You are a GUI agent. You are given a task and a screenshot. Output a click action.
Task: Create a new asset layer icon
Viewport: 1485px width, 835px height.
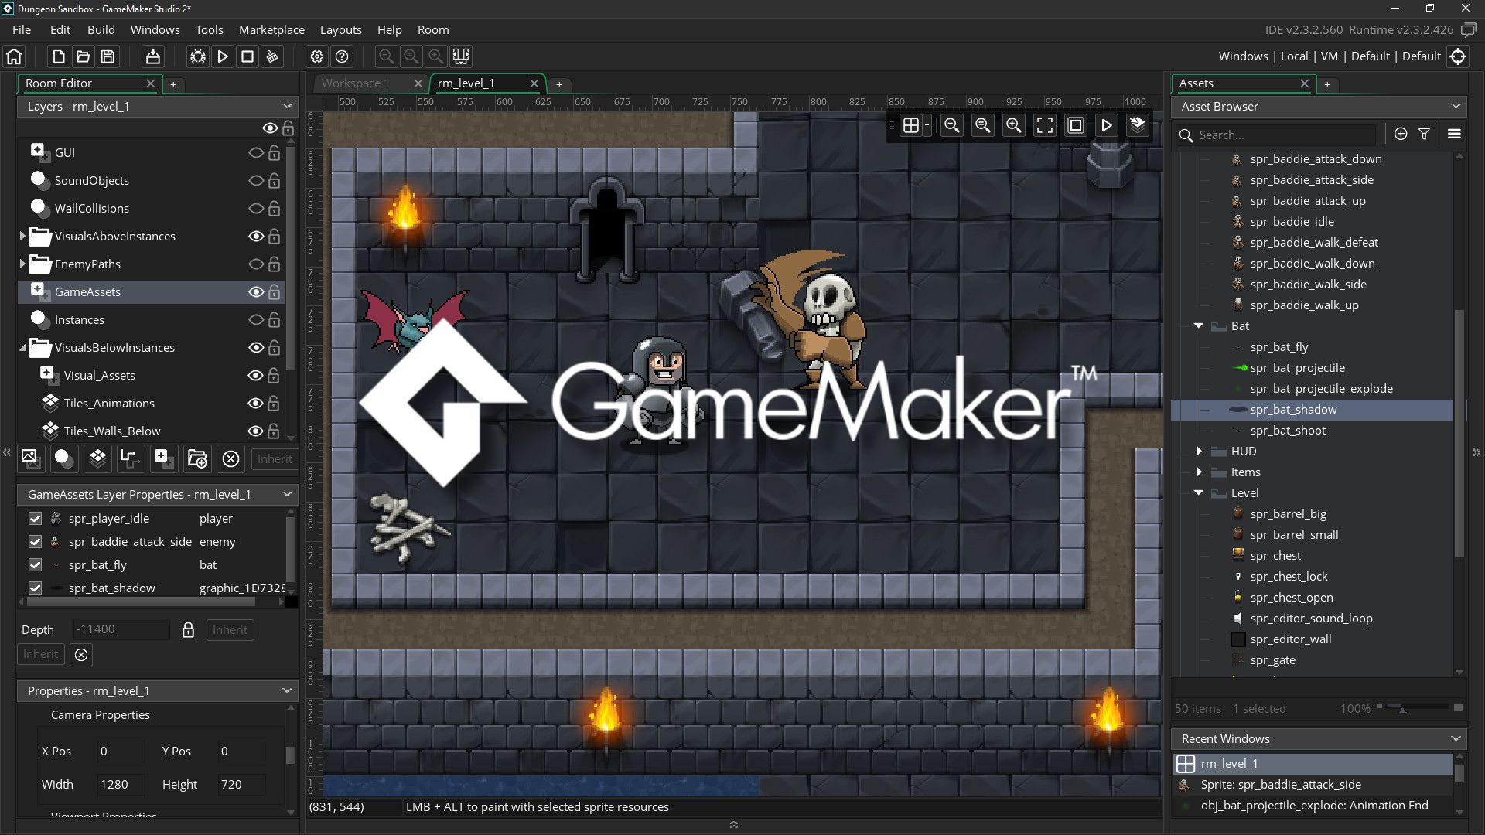coord(163,458)
